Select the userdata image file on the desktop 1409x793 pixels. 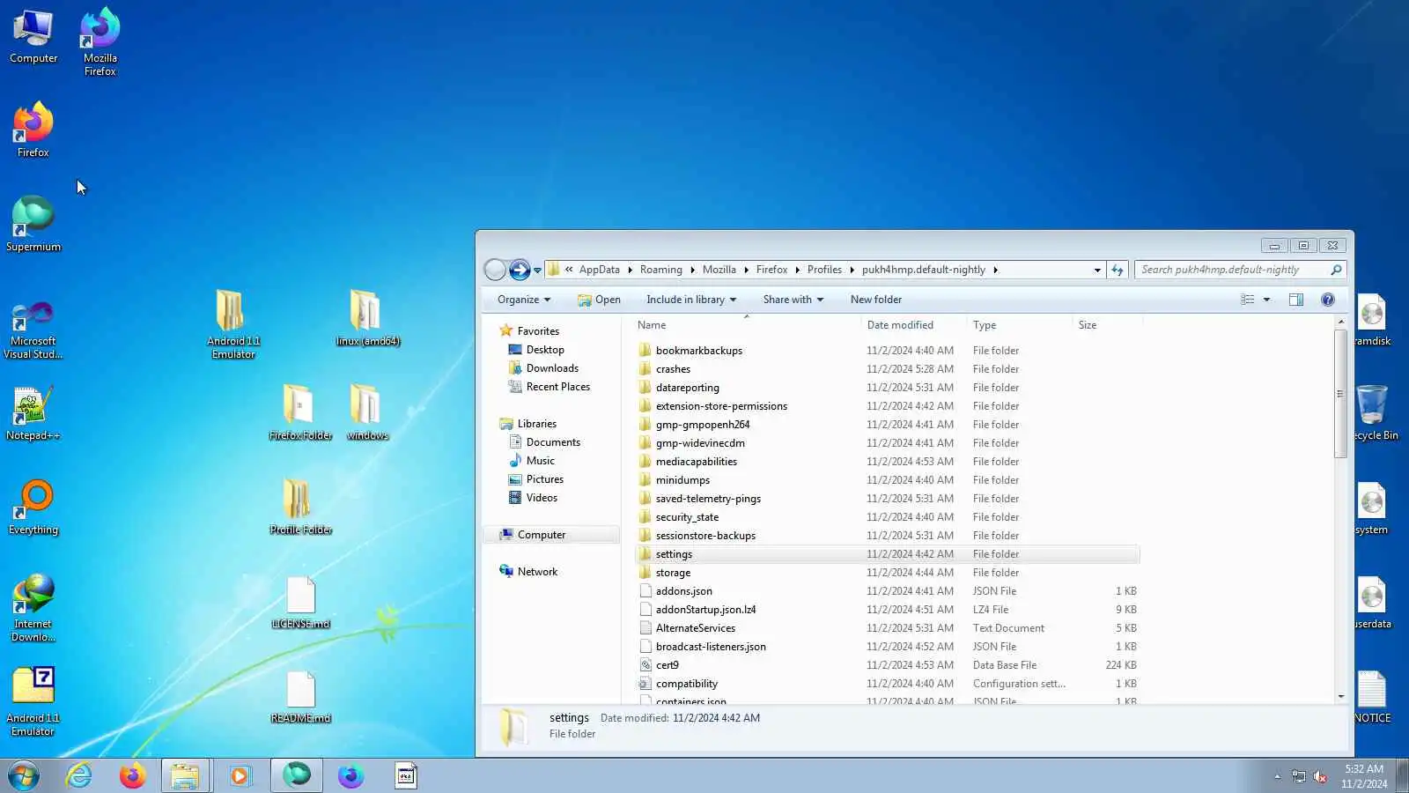1372,602
